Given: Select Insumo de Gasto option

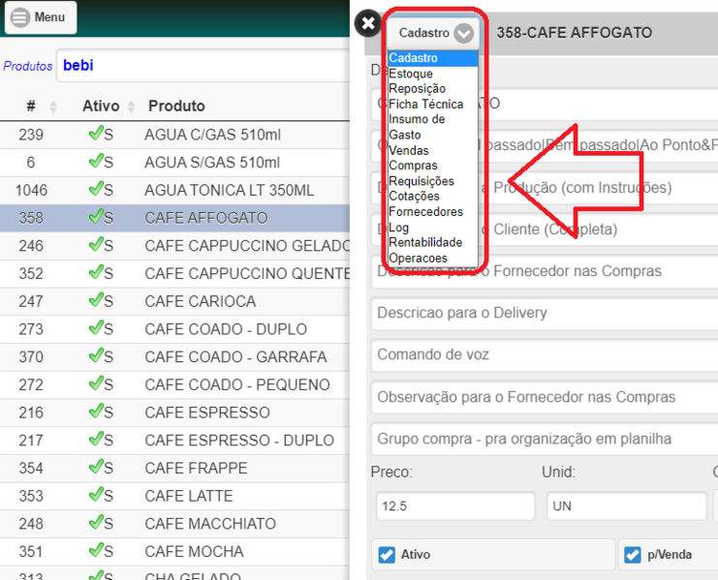Looking at the screenshot, I should point(433,127).
